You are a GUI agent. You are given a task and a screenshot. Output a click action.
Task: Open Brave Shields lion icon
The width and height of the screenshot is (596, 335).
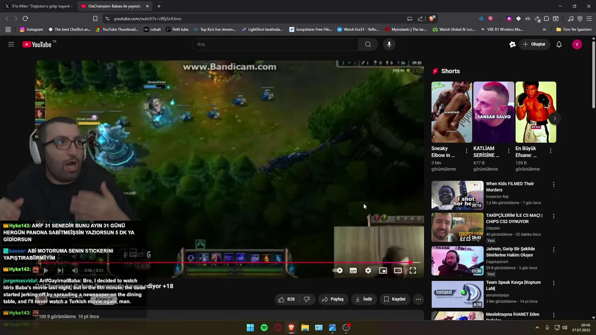pyautogui.click(x=432, y=19)
